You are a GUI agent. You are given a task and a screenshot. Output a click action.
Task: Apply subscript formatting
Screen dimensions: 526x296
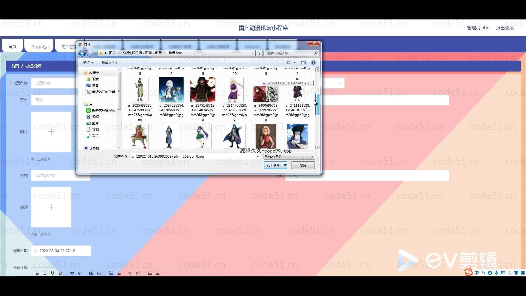[130, 273]
